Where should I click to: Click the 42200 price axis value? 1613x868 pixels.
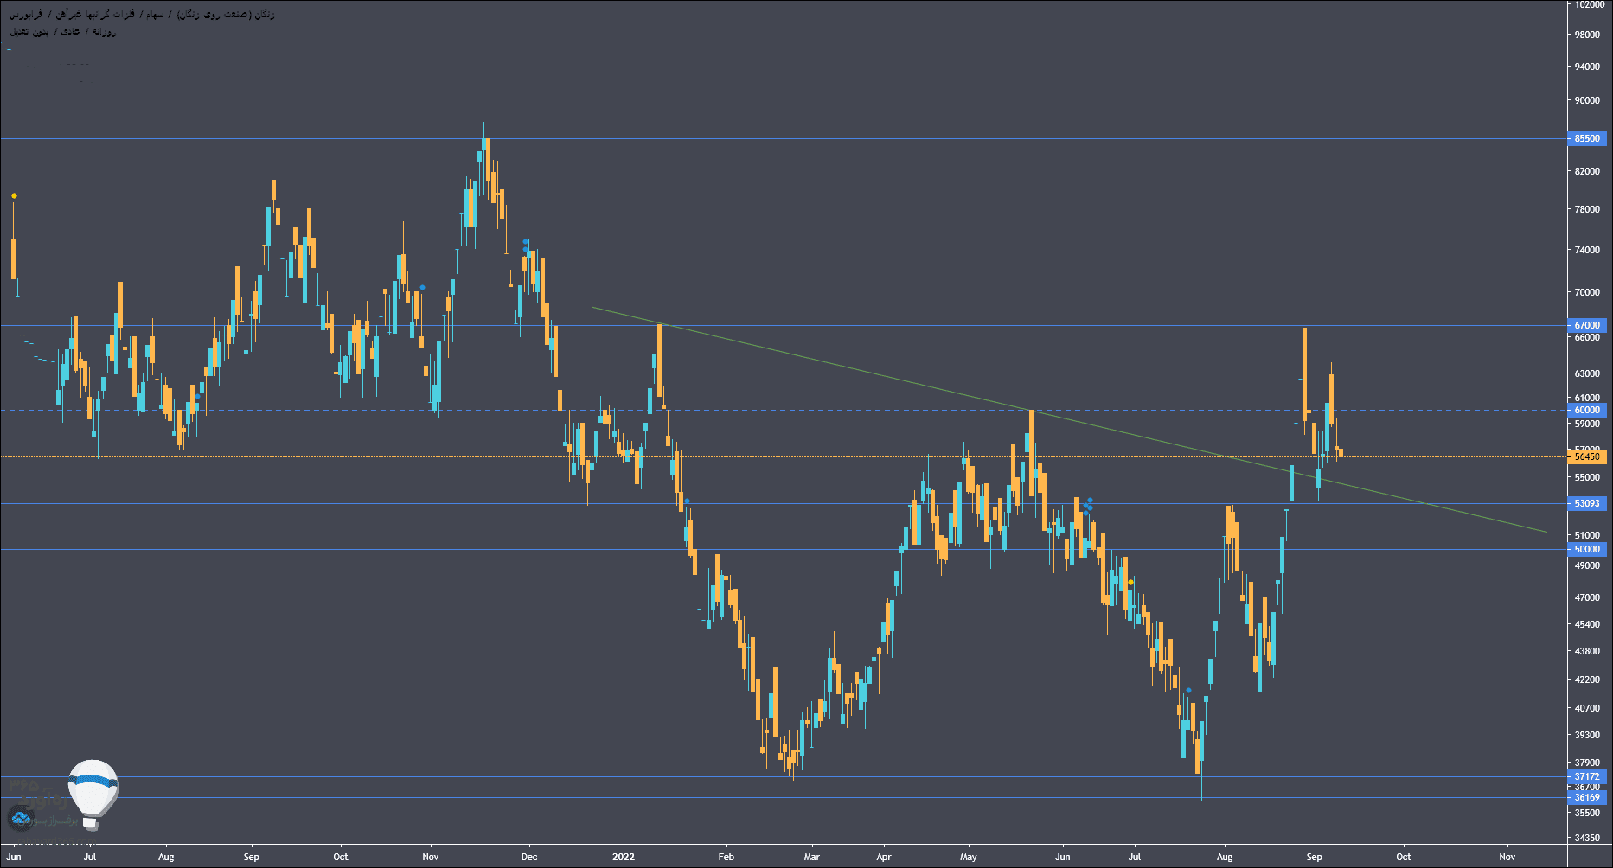(x=1588, y=680)
